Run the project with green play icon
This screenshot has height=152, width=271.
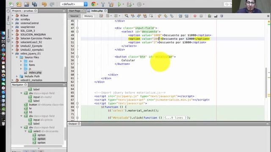119,4
